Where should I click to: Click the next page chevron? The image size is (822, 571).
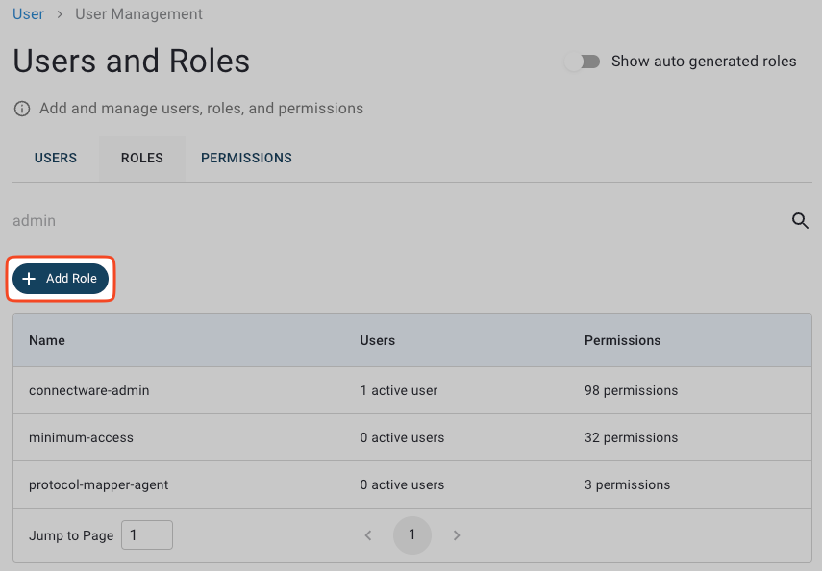tap(457, 535)
